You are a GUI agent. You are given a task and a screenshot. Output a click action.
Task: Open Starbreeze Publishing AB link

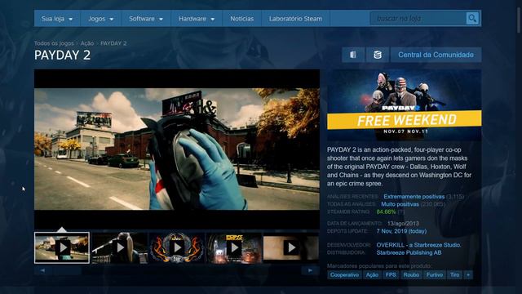click(x=409, y=252)
